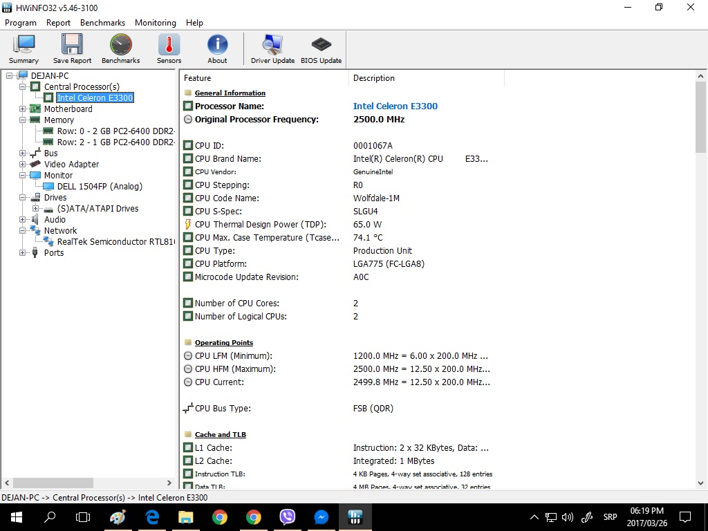Screen dimensions: 708x531
Task: Collapse the Network tree node
Action: pyautogui.click(x=23, y=231)
